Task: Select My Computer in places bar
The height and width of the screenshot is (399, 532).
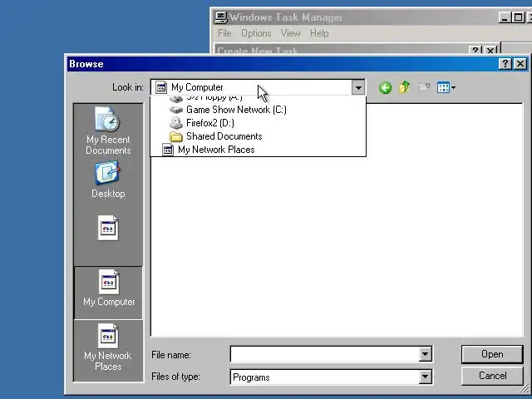Action: pyautogui.click(x=109, y=293)
